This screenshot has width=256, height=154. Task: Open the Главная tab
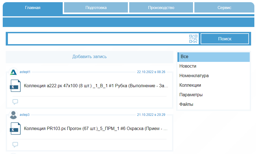[x=33, y=8]
